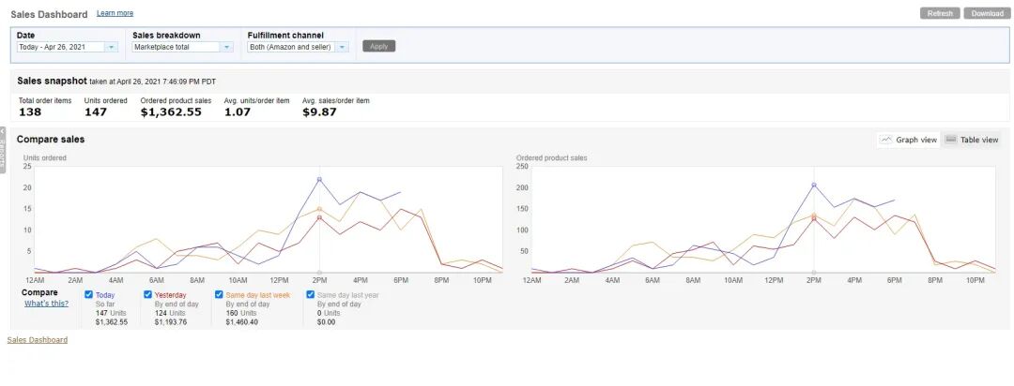The height and width of the screenshot is (386, 1014).
Task: Toggle Same day last week checkbox
Action: tap(219, 294)
